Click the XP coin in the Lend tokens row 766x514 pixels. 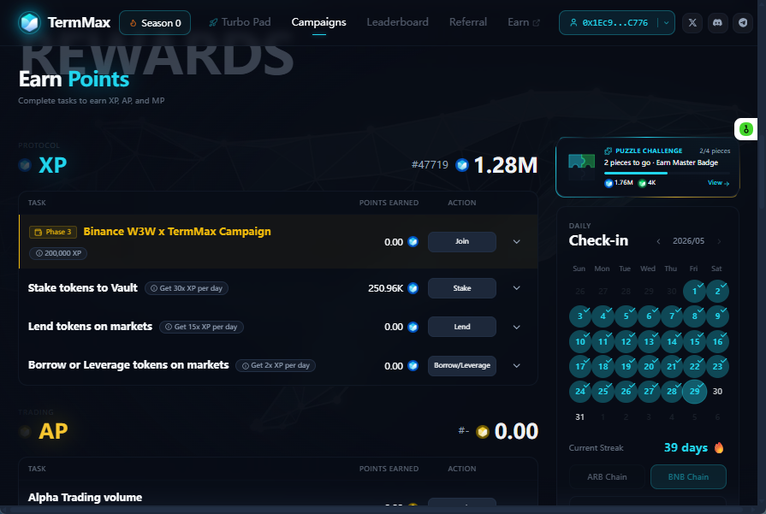[413, 327]
